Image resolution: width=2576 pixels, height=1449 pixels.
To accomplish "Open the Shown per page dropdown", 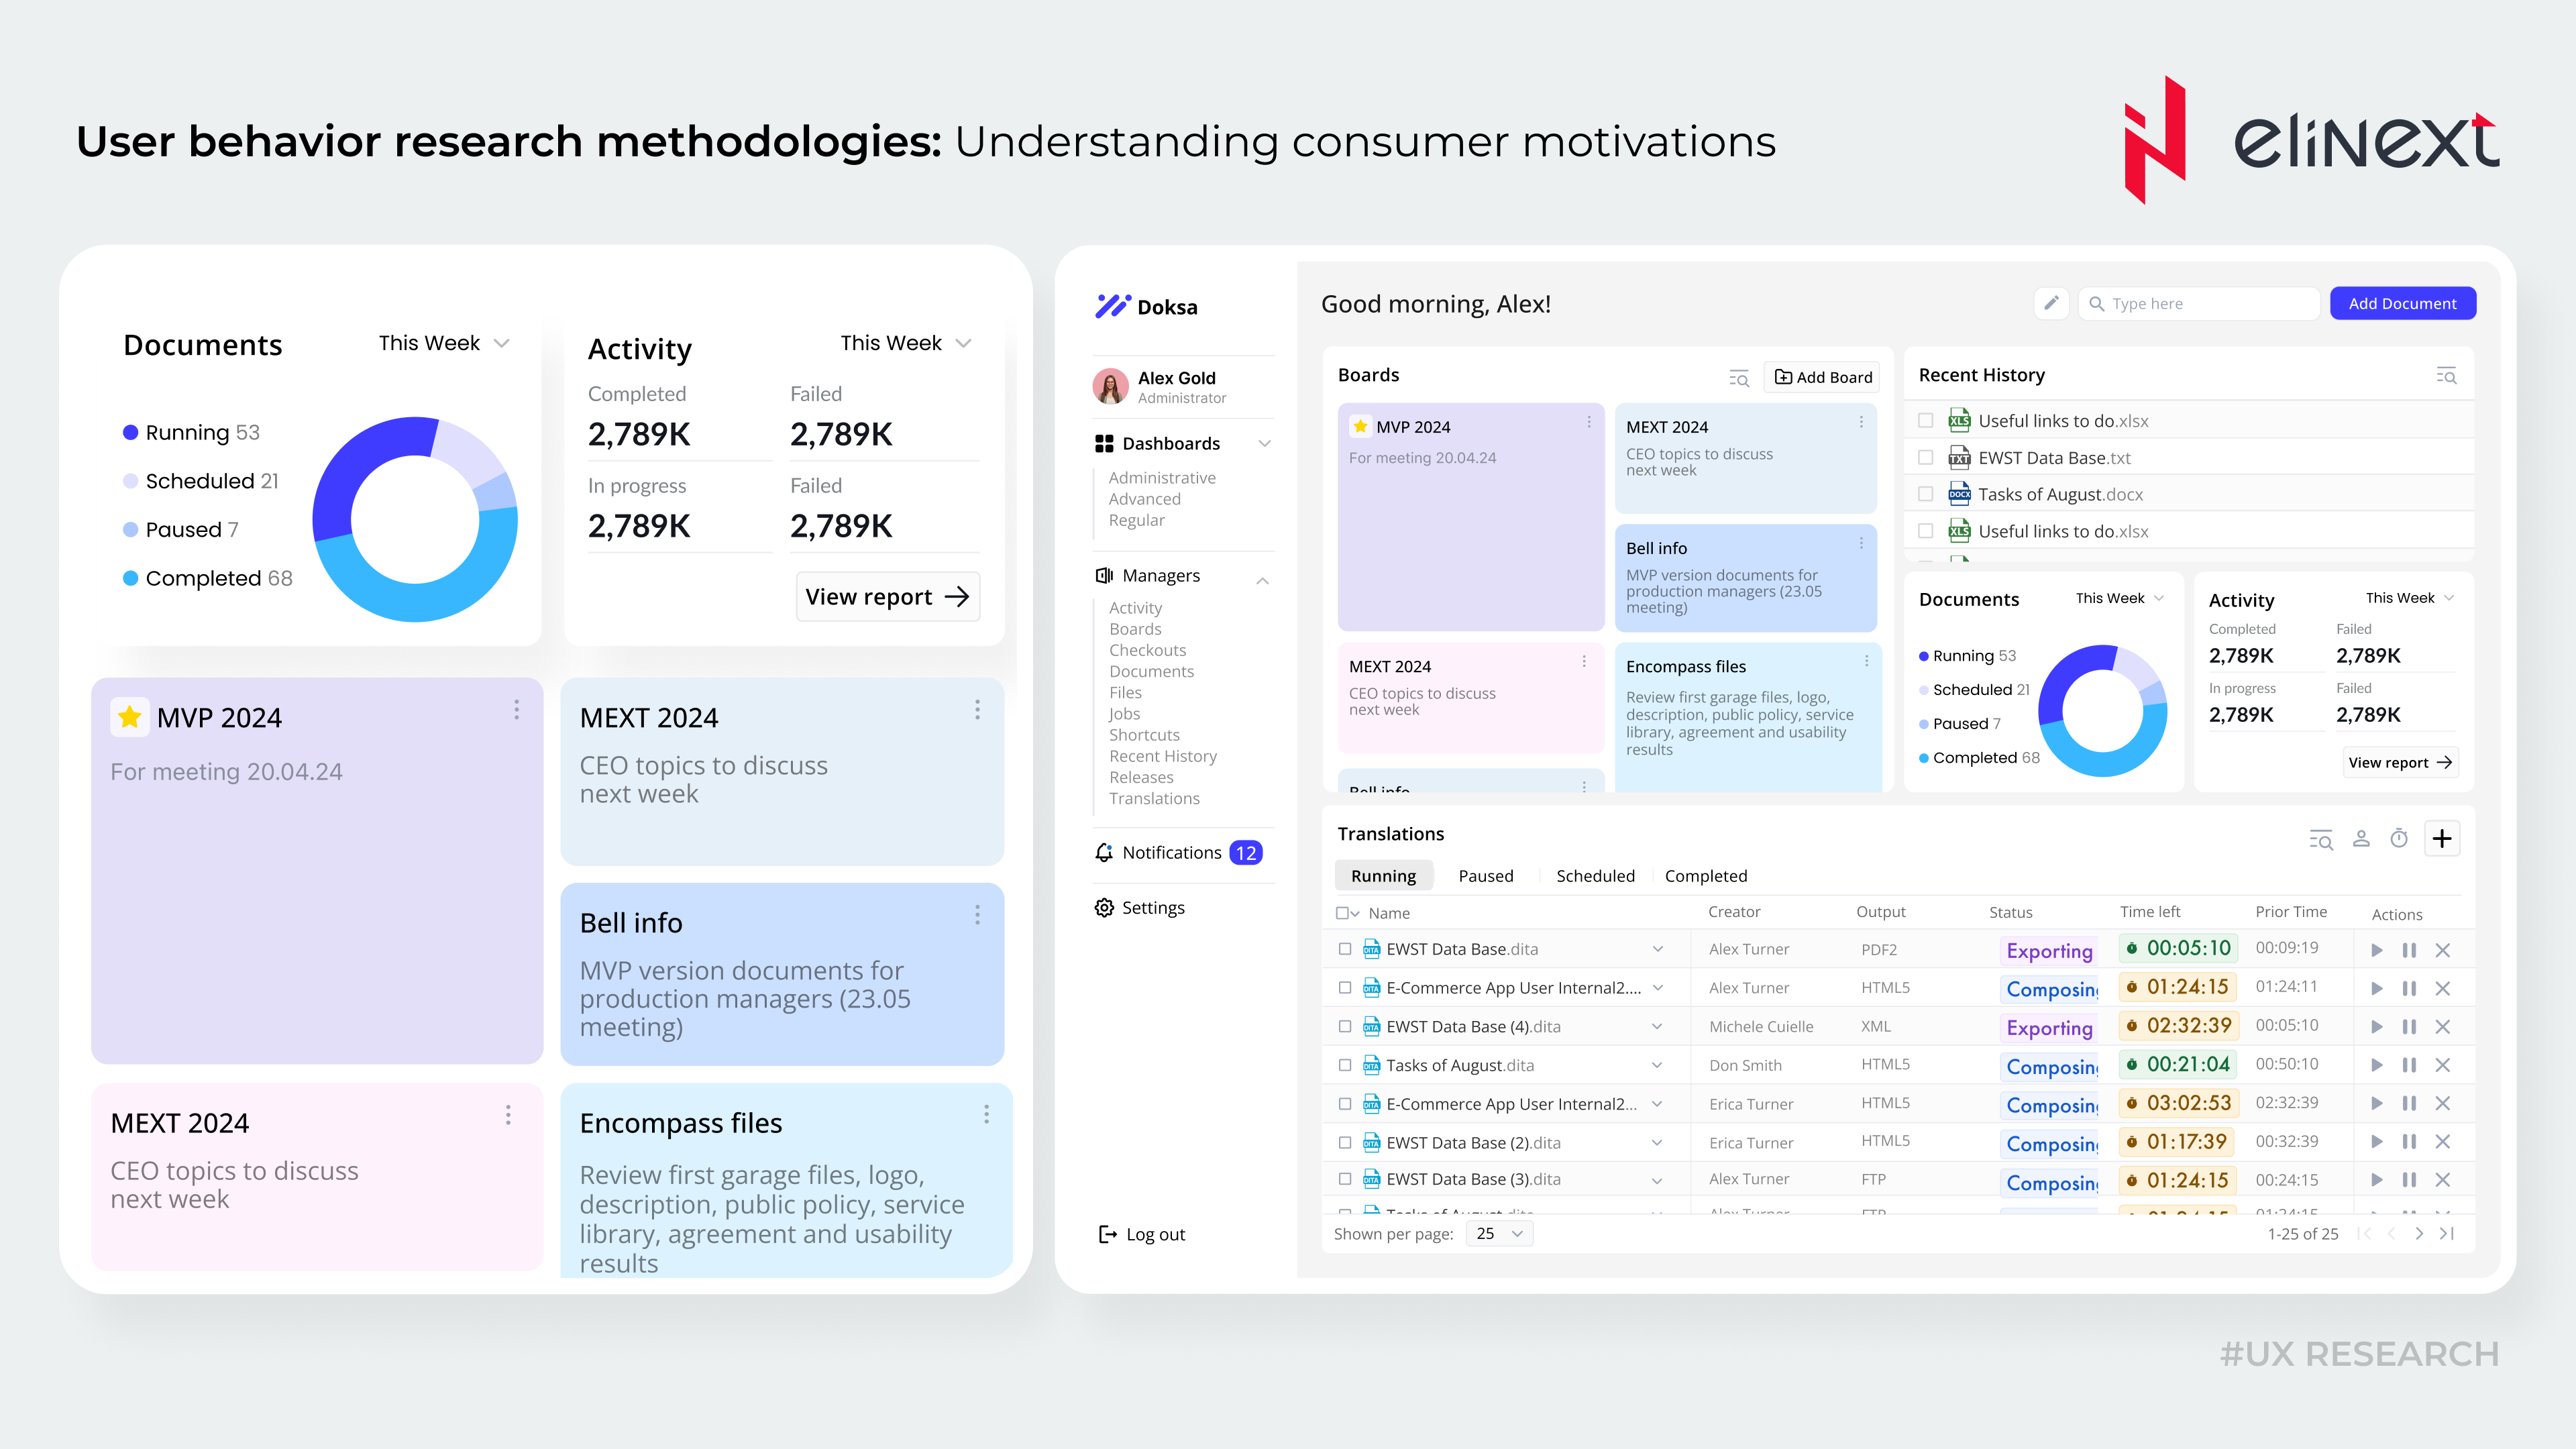I will (x=1499, y=1233).
